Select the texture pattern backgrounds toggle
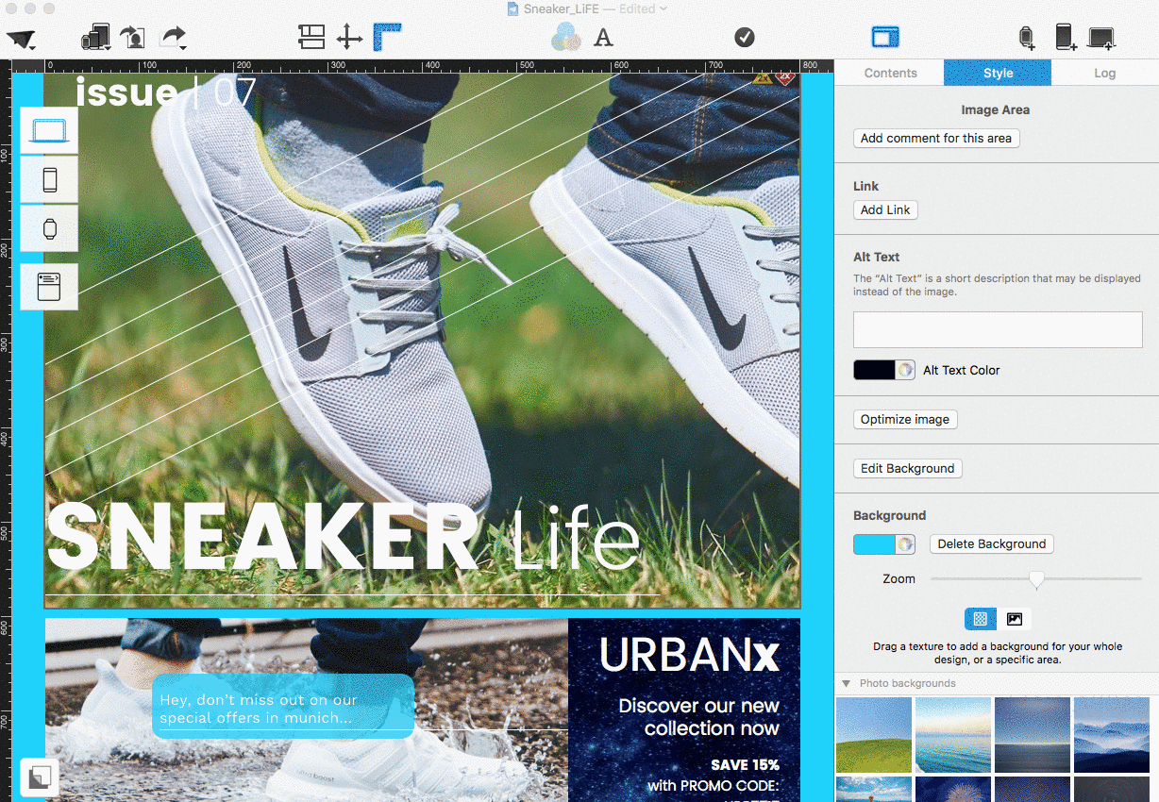Image resolution: width=1159 pixels, height=802 pixels. pos(981,619)
